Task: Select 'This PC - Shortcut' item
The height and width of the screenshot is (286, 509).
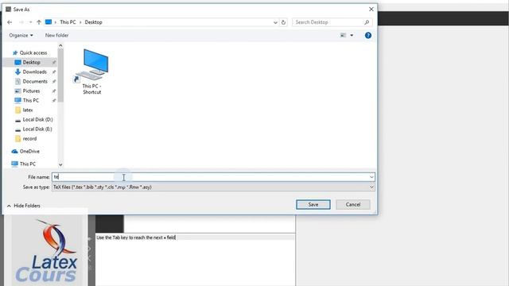Action: (x=92, y=71)
